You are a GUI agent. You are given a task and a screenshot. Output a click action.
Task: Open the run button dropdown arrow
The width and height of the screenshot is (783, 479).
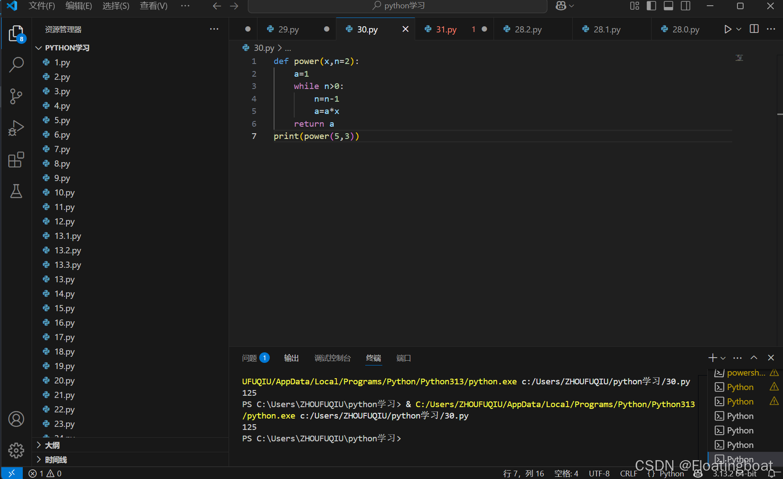click(x=739, y=29)
